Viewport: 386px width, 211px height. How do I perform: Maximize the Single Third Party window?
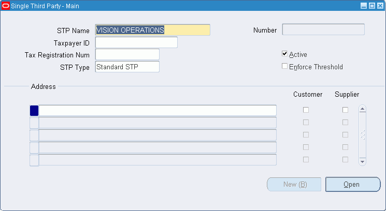(372, 6)
